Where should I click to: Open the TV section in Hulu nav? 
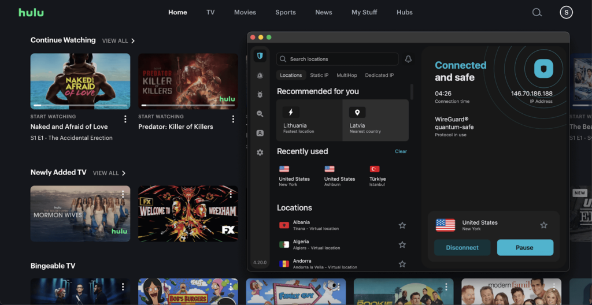[210, 13]
